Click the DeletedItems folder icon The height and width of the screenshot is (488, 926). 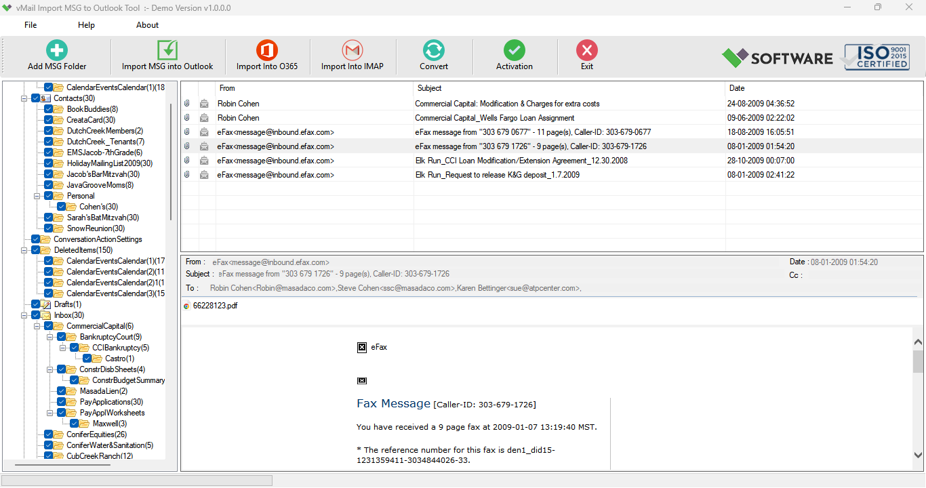pos(46,250)
